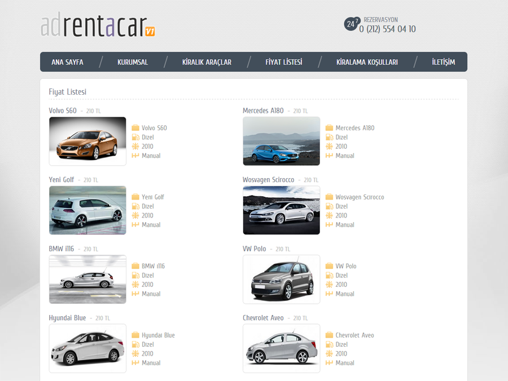Open the Hyundai Blue heading

(x=67, y=318)
